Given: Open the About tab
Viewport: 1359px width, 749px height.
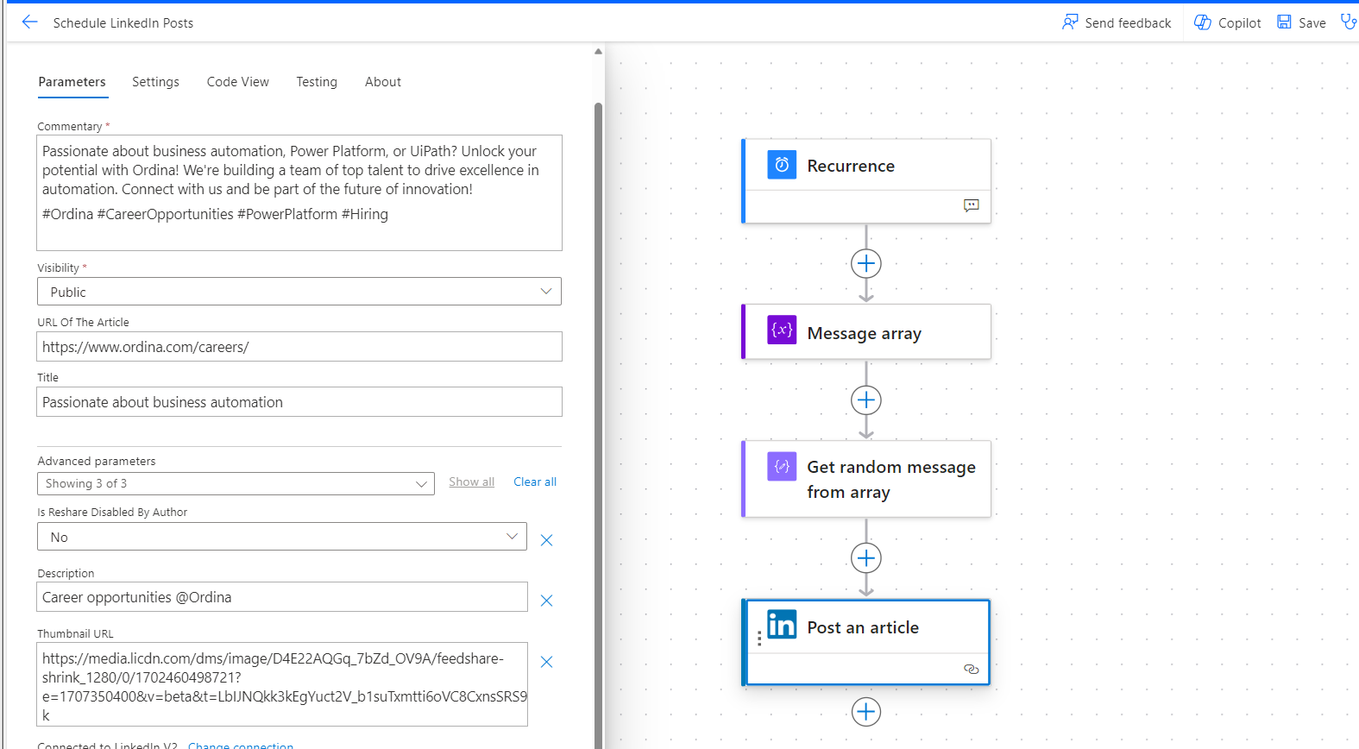Looking at the screenshot, I should (383, 82).
